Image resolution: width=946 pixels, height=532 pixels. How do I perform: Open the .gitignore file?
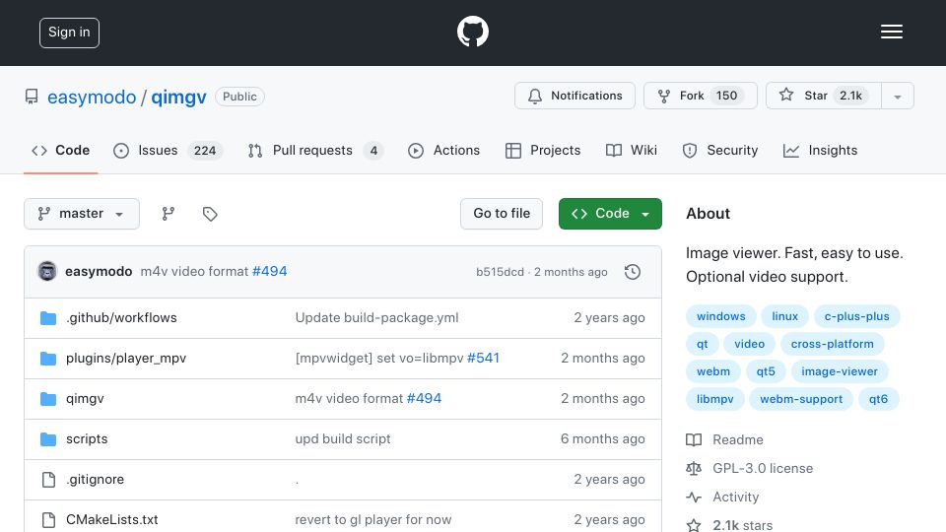click(96, 480)
